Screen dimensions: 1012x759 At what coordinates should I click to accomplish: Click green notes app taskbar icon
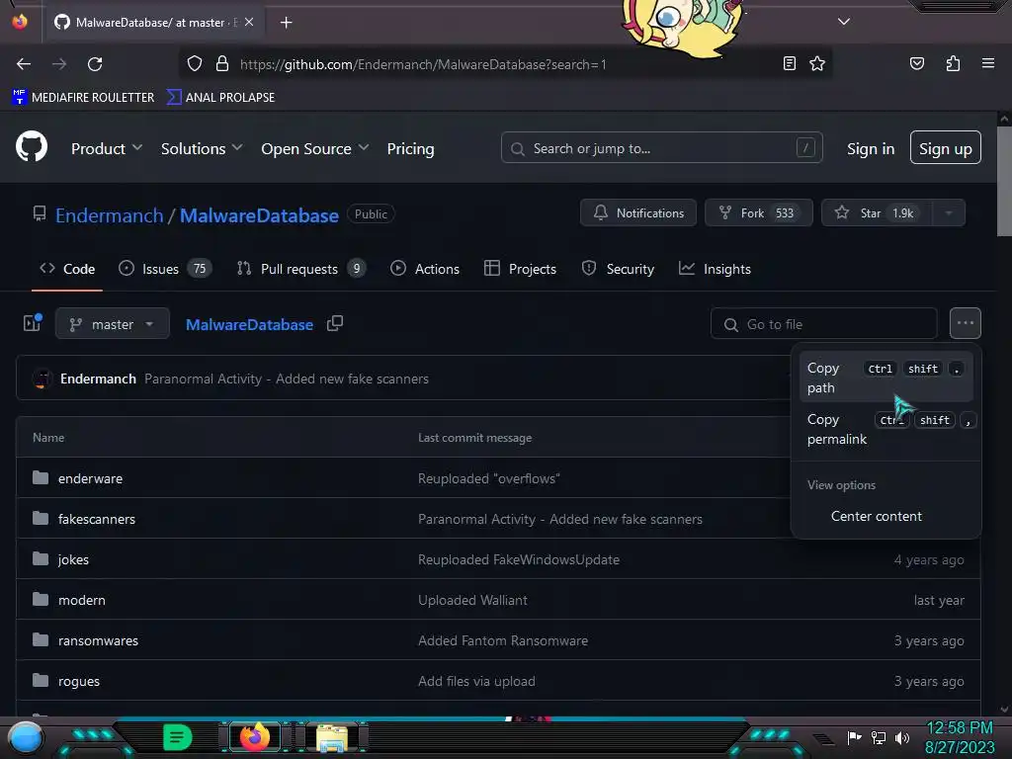pos(178,737)
